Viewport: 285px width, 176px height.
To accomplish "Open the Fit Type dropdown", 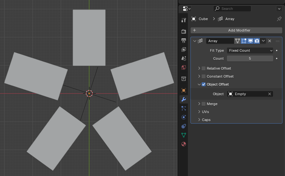I will coord(250,50).
